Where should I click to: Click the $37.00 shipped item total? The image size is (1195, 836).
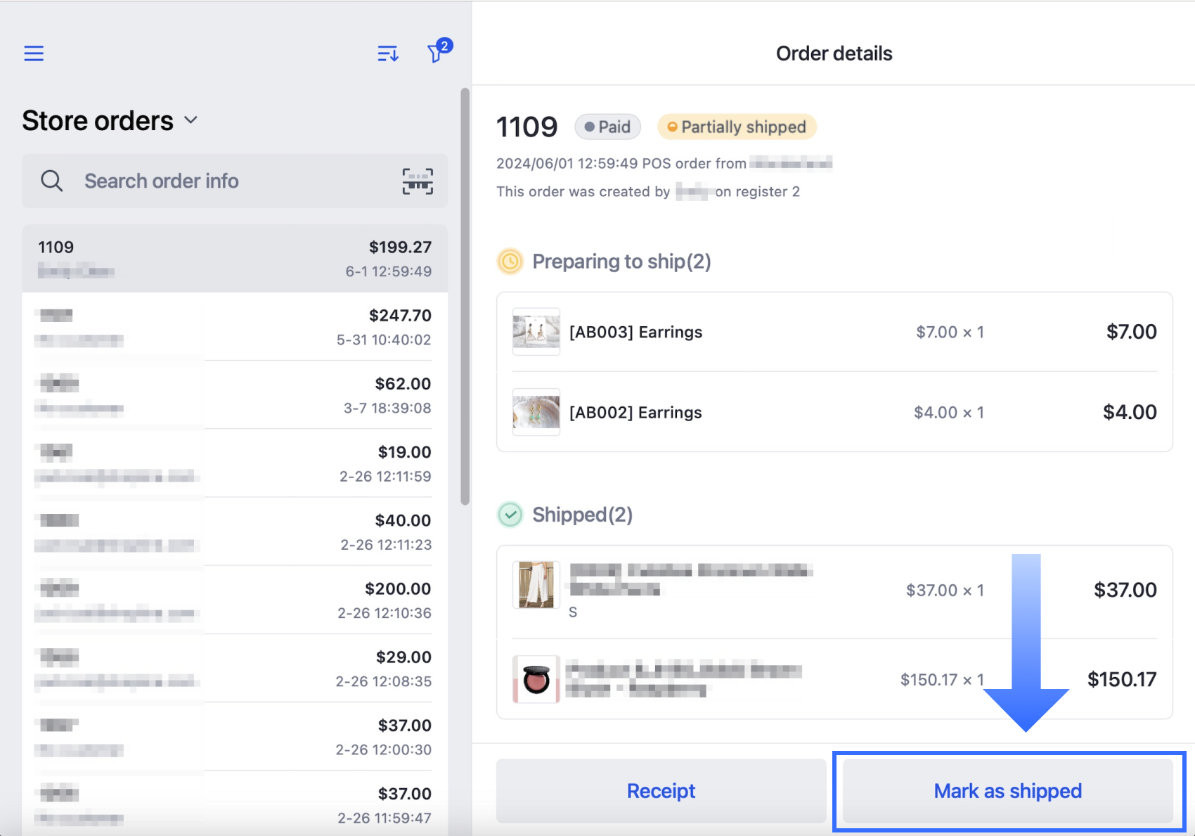[1125, 590]
